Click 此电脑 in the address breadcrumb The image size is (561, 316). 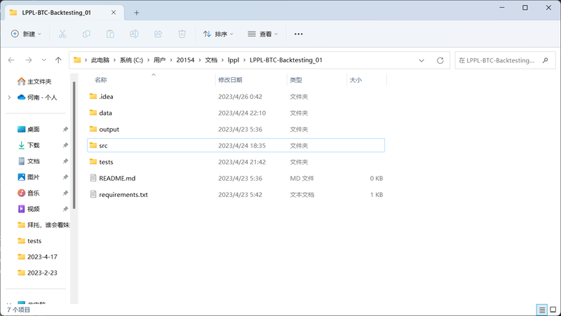point(100,60)
